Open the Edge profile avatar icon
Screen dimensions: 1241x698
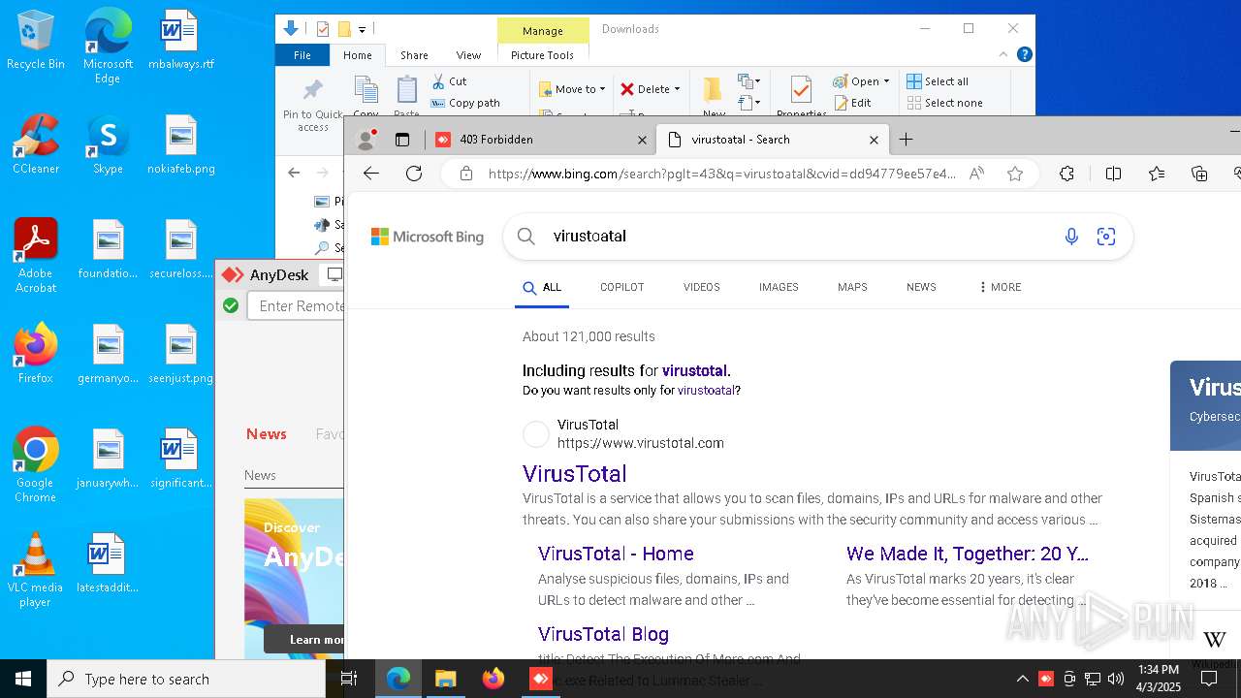click(x=366, y=140)
